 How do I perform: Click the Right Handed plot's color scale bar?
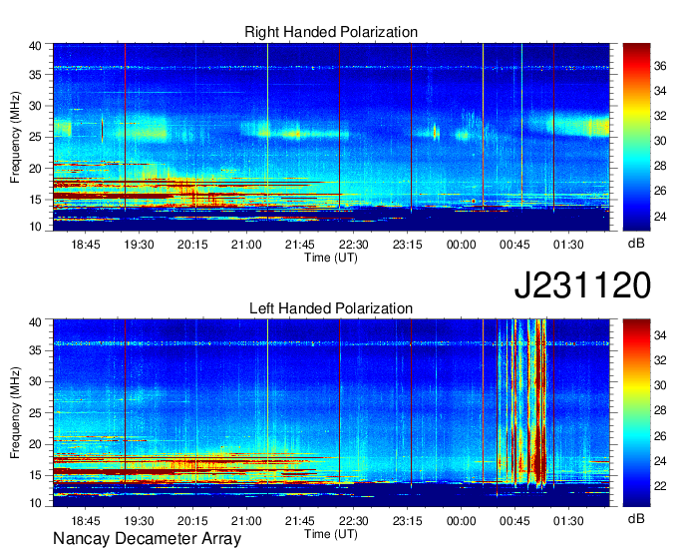636,137
